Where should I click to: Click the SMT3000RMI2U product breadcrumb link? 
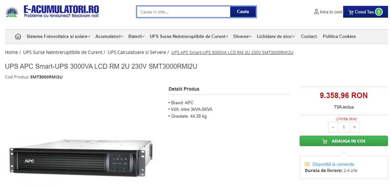pyautogui.click(x=232, y=52)
